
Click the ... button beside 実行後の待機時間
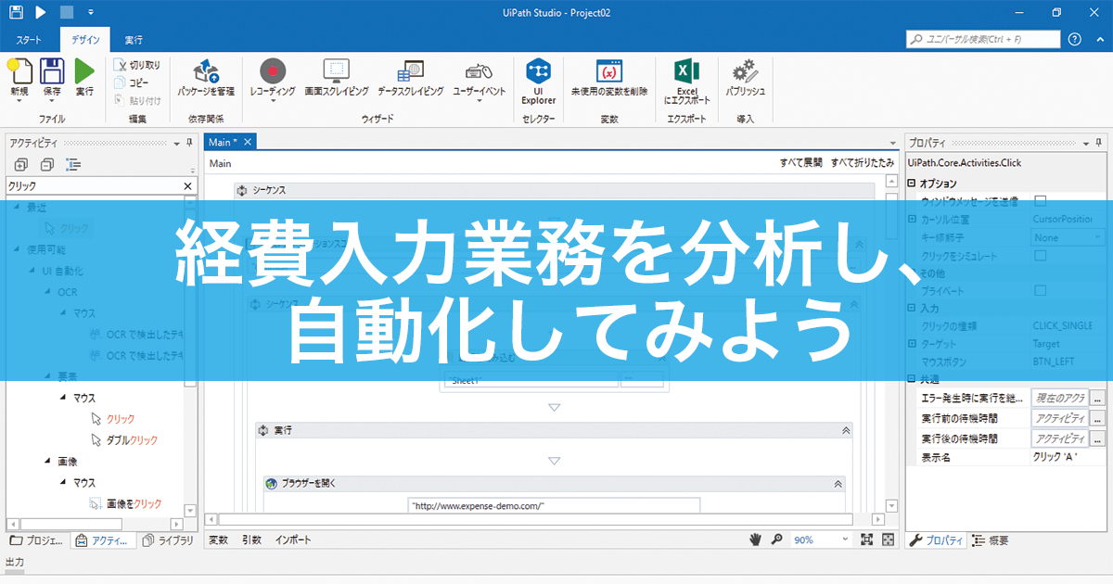pyautogui.click(x=1097, y=438)
